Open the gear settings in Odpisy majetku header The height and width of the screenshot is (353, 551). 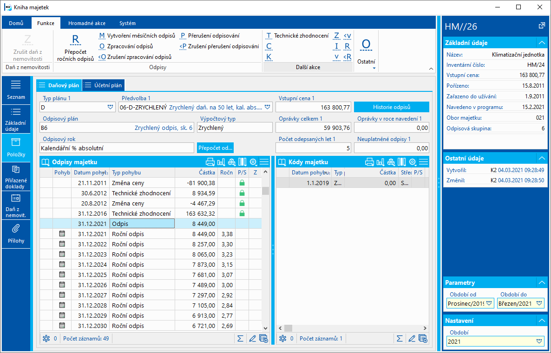(253, 162)
